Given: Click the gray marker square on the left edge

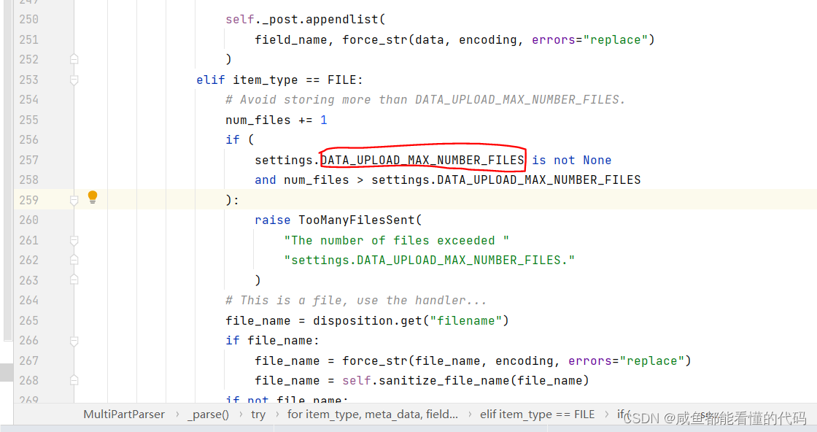Looking at the screenshot, I should [x=5, y=373].
